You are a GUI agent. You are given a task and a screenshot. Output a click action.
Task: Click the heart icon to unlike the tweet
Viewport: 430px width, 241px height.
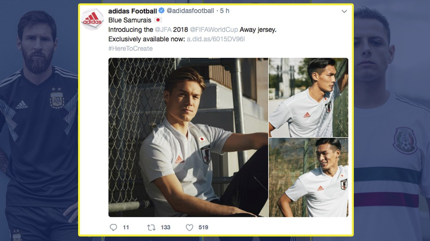(189, 227)
